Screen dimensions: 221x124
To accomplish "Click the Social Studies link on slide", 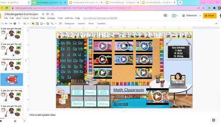I will click(x=127, y=97).
